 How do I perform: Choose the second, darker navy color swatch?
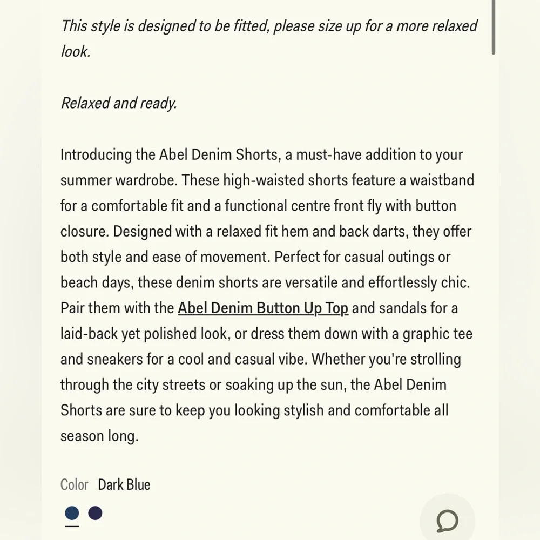pyautogui.click(x=96, y=513)
